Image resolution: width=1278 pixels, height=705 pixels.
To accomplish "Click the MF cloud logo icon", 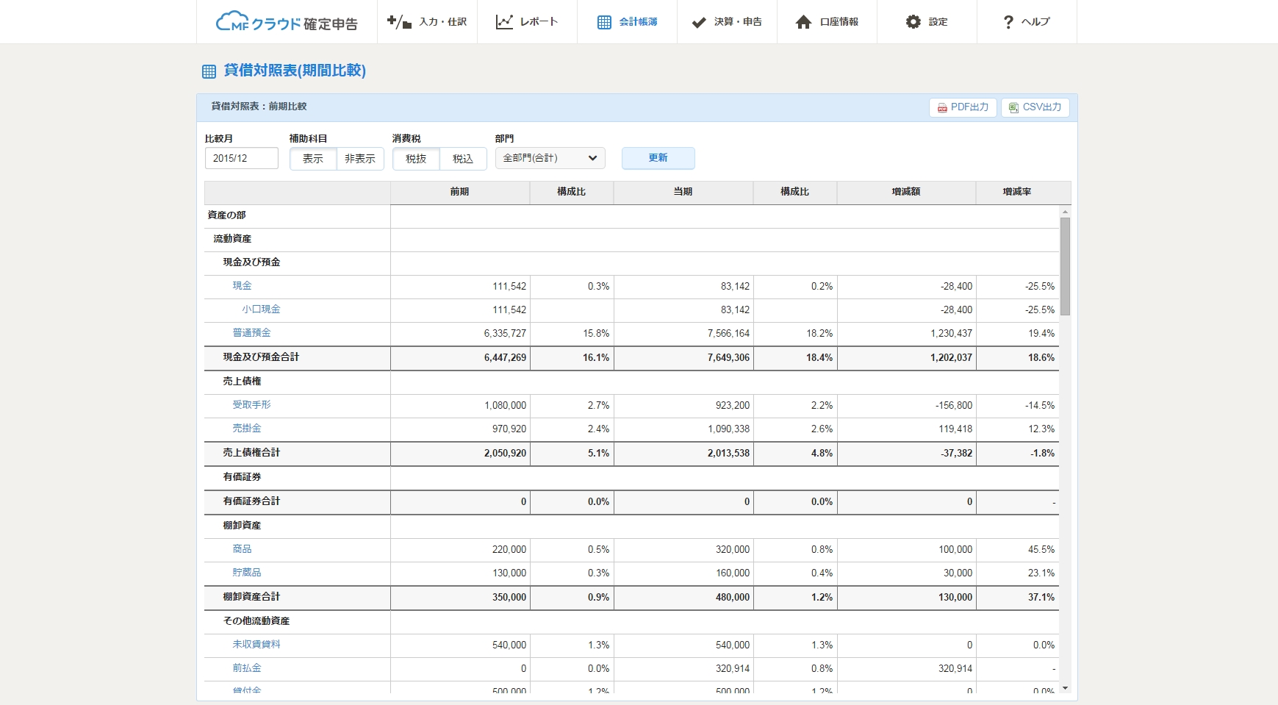I will pos(232,22).
